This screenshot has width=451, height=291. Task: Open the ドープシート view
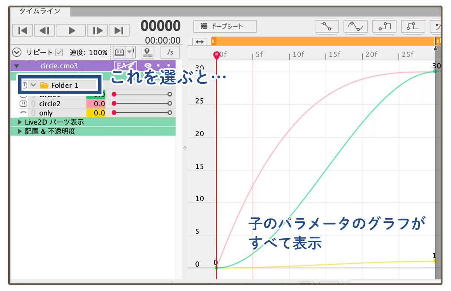click(224, 26)
